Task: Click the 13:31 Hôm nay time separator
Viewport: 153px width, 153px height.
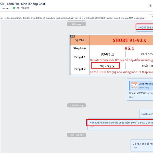Action: (76, 135)
